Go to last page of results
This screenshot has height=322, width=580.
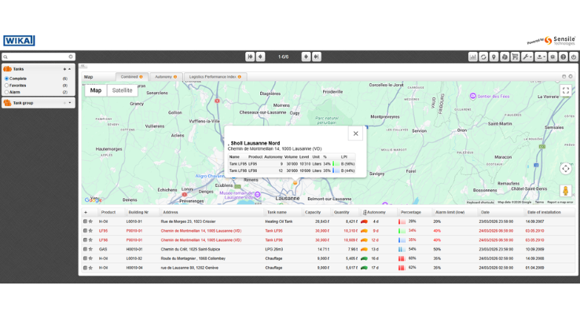click(316, 57)
